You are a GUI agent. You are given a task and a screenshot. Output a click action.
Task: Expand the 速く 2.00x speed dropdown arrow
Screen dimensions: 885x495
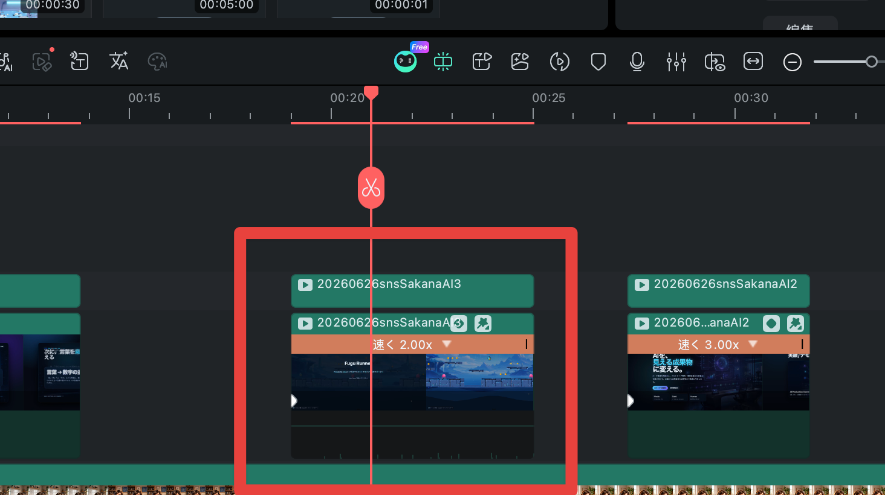pos(447,343)
